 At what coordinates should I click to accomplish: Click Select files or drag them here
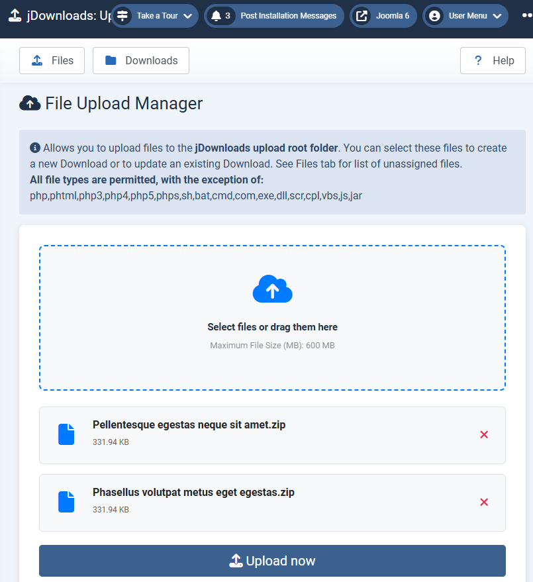272,327
